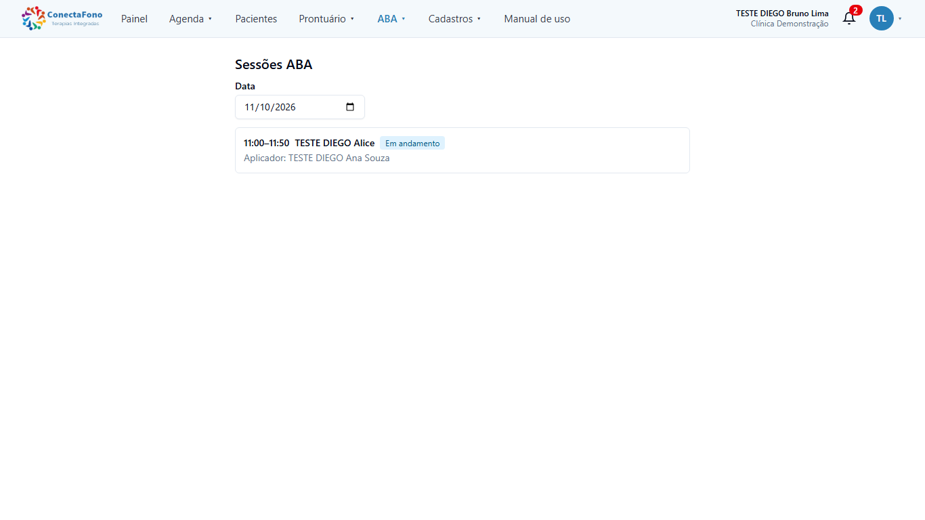925x520 pixels.
Task: Expand the ABA dropdown menu
Action: pyautogui.click(x=391, y=19)
